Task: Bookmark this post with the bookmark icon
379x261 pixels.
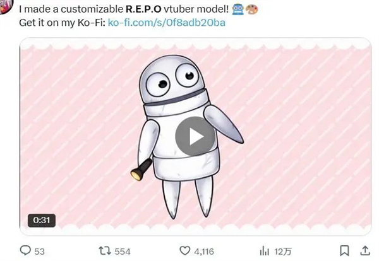Action: click(x=344, y=251)
